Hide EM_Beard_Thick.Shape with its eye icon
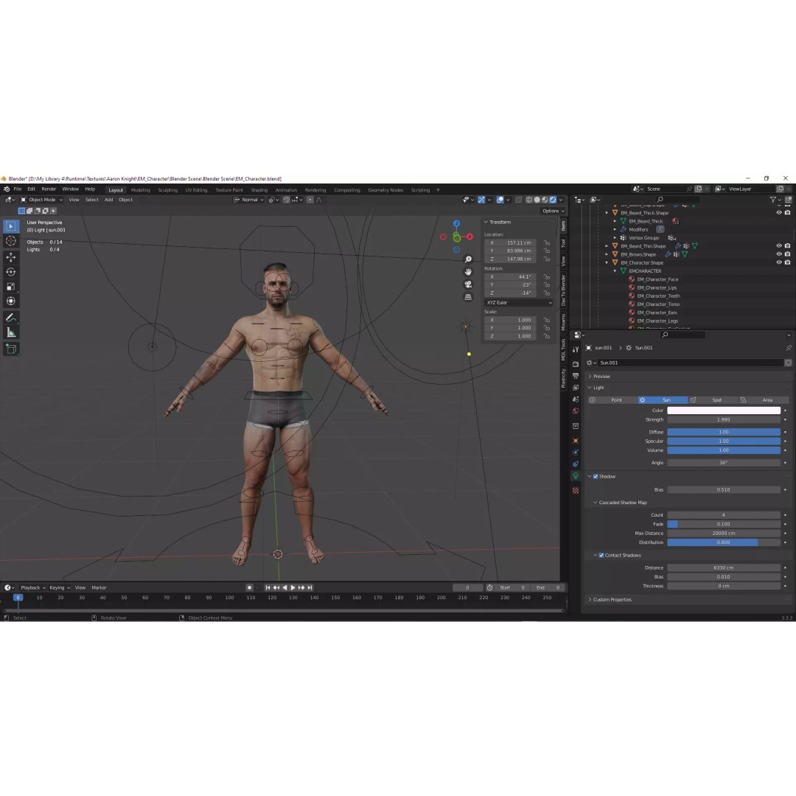 (779, 213)
